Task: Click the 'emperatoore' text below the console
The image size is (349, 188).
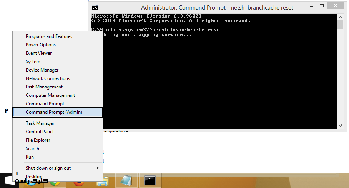Action: pos(116,131)
